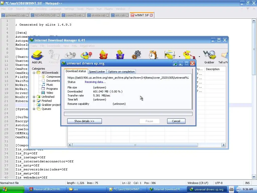Collapse the All Downloads tree node
The width and height of the screenshot is (257, 193).
tap(34, 73)
